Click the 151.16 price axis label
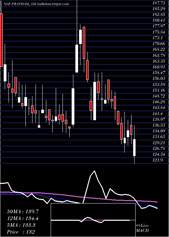Viewport: 169px width, 237px height. click(159, 90)
